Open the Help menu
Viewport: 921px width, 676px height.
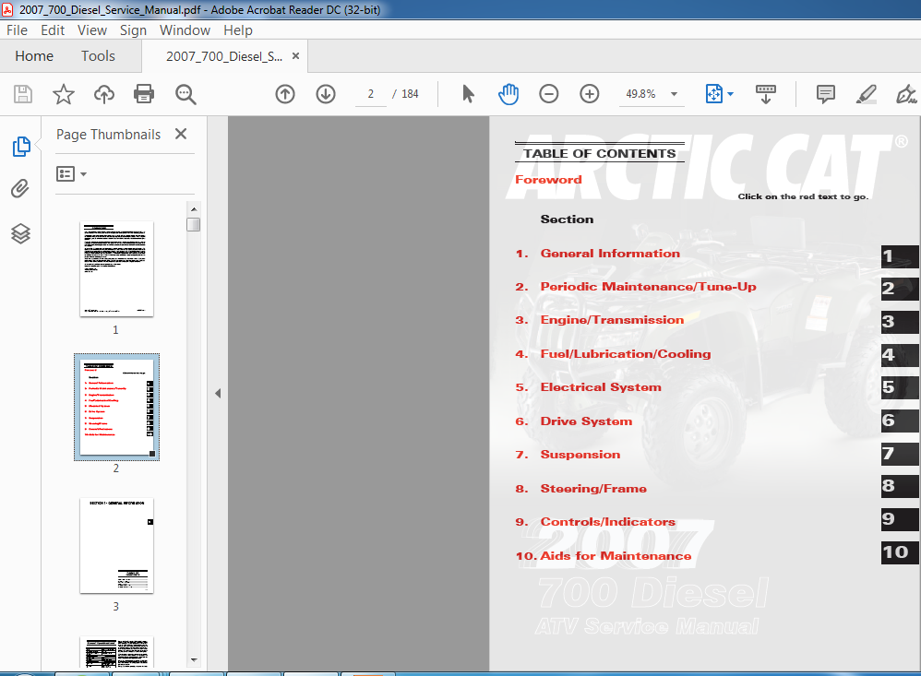238,30
